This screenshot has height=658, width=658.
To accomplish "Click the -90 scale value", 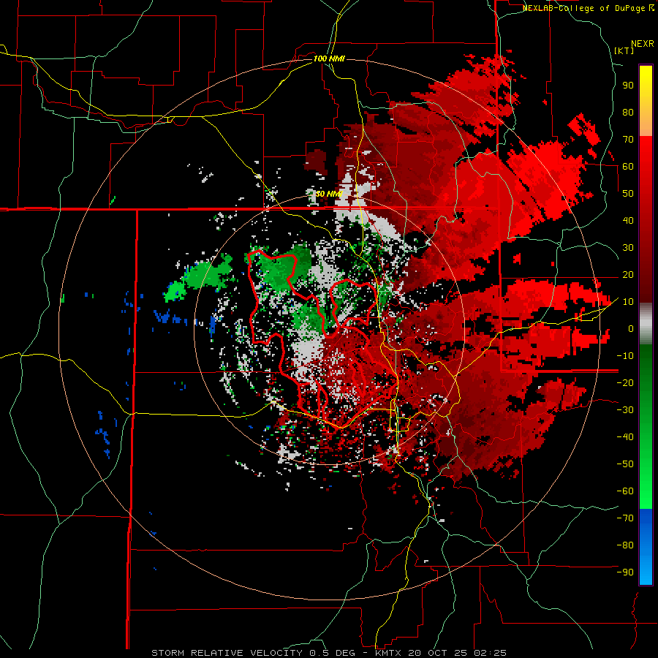I will click(x=625, y=572).
